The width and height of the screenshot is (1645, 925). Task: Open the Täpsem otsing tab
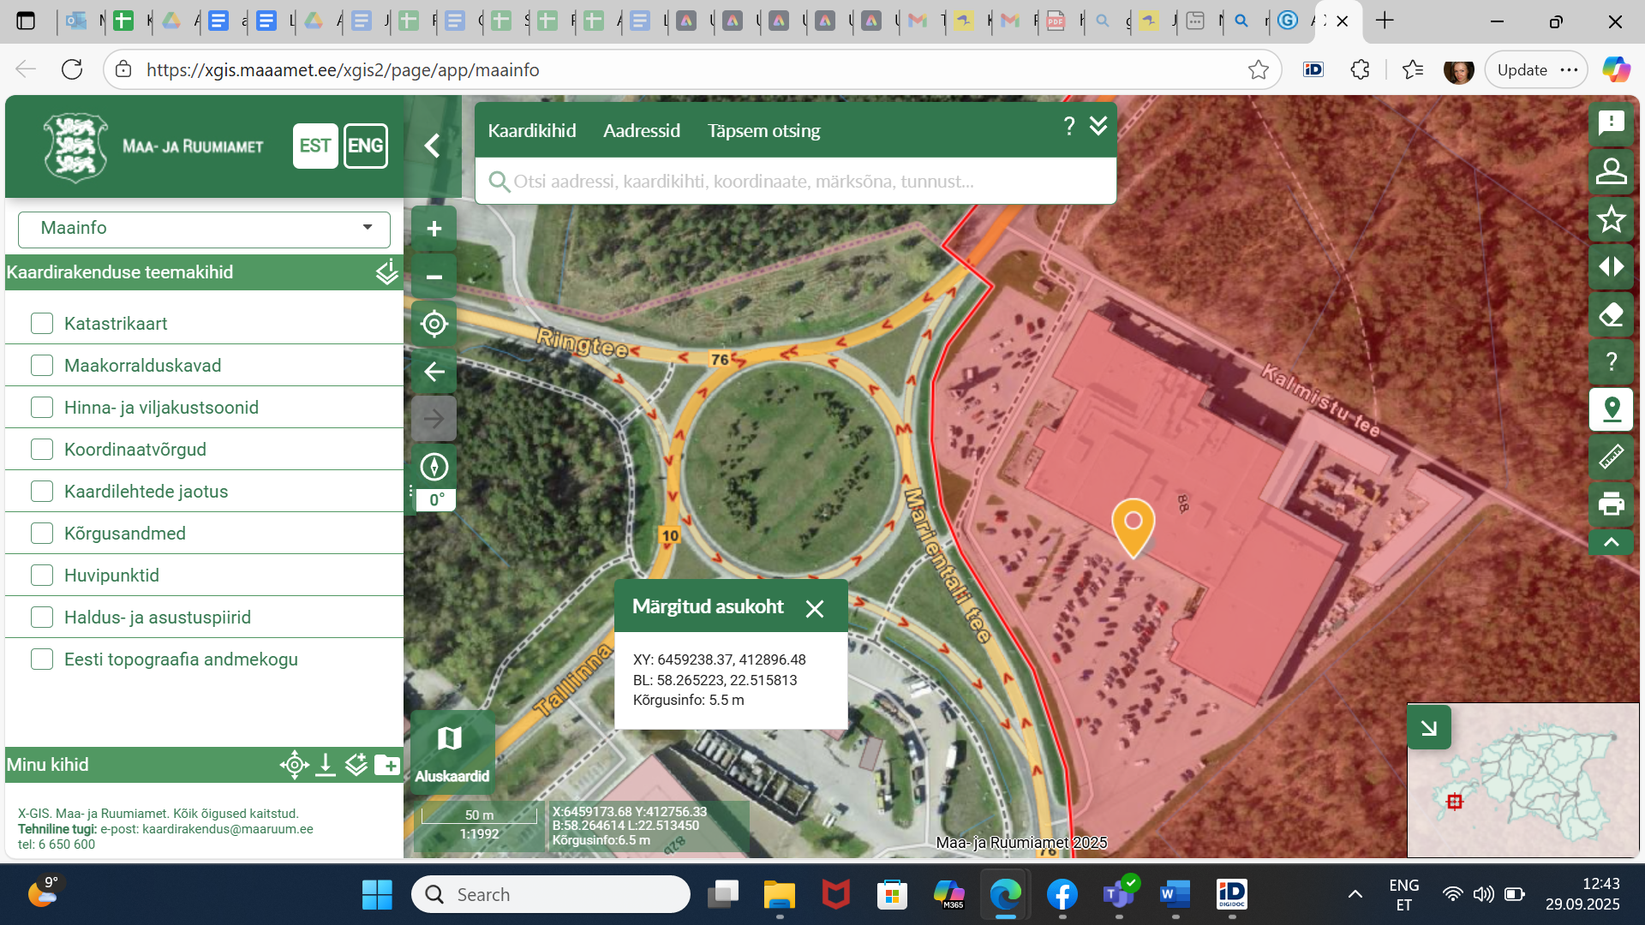click(x=763, y=130)
